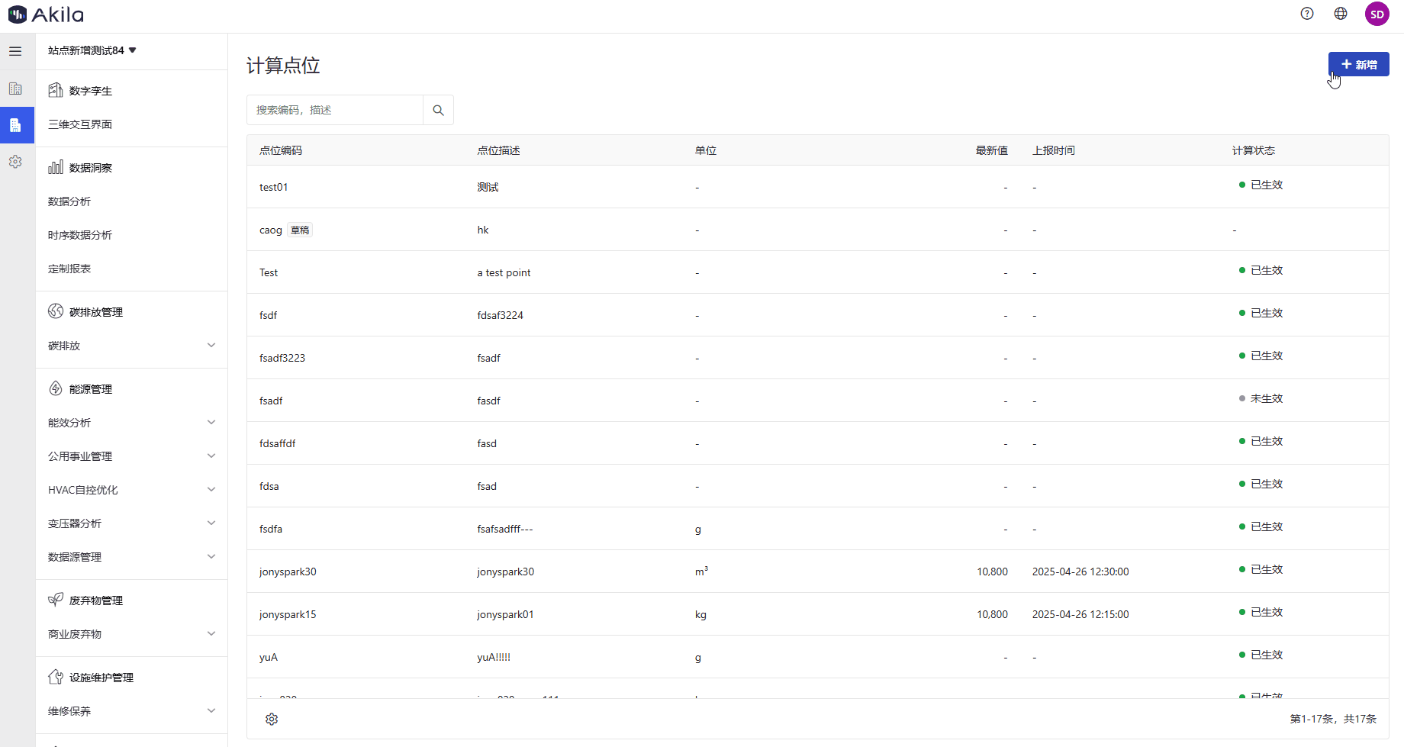Select the yuA point code
The image size is (1404, 747).
(x=269, y=657)
